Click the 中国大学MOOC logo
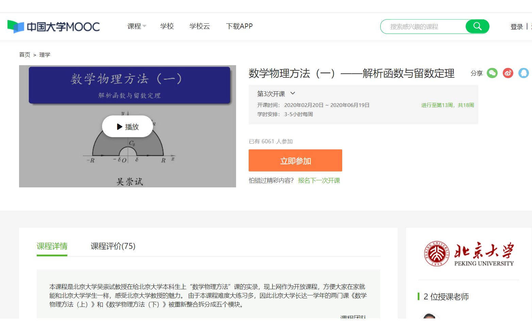The height and width of the screenshot is (332, 532). (x=53, y=26)
